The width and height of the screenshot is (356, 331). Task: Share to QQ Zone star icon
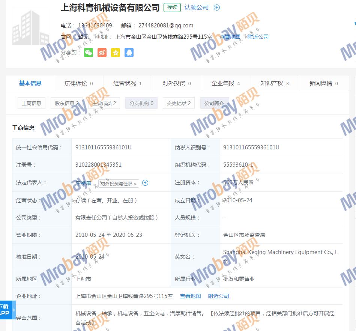pyautogui.click(x=116, y=53)
